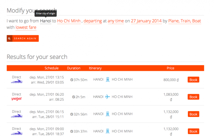Click the Itinerary column header
214x137 pixels.
(95, 68)
